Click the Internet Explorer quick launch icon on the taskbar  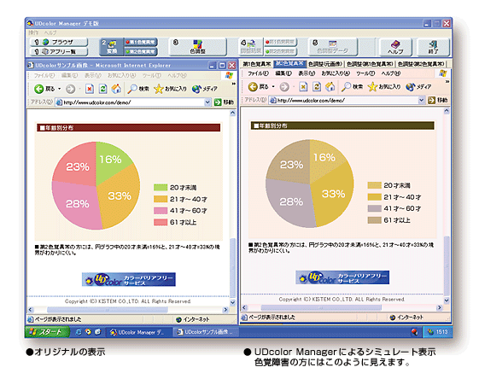click(79, 332)
